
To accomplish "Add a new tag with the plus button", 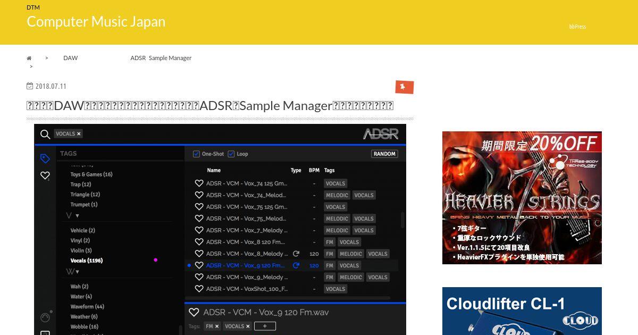I will (265, 326).
